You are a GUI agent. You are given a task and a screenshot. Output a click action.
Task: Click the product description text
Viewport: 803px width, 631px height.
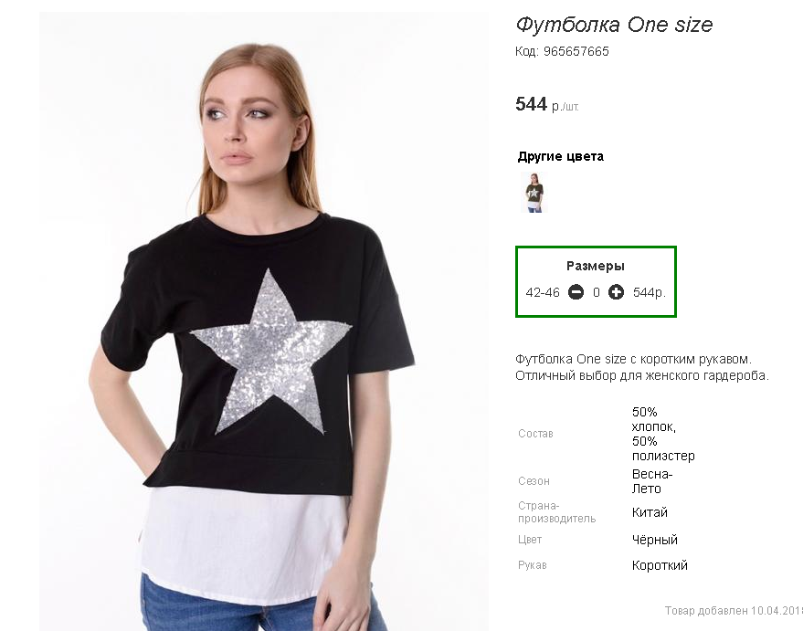[x=641, y=367]
